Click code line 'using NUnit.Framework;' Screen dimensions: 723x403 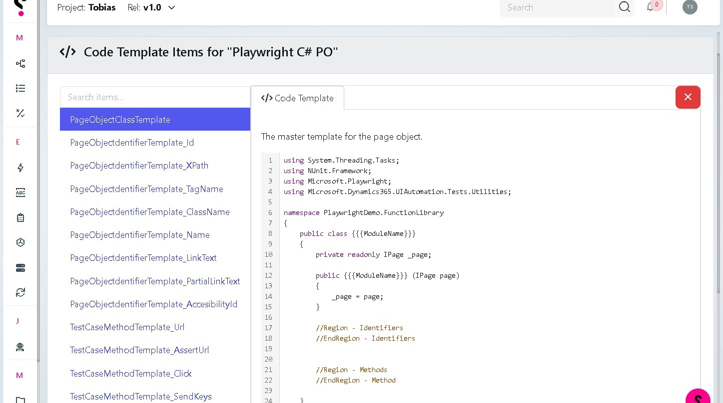pyautogui.click(x=327, y=171)
